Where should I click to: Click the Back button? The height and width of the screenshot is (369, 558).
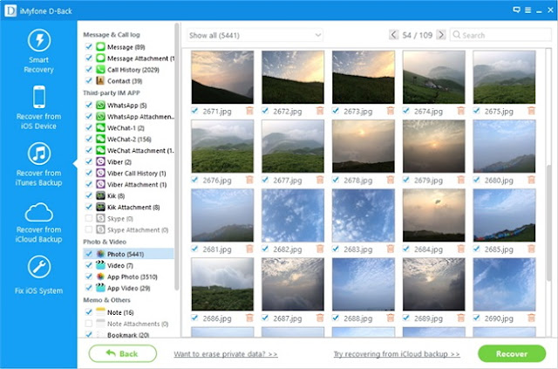[x=122, y=353]
